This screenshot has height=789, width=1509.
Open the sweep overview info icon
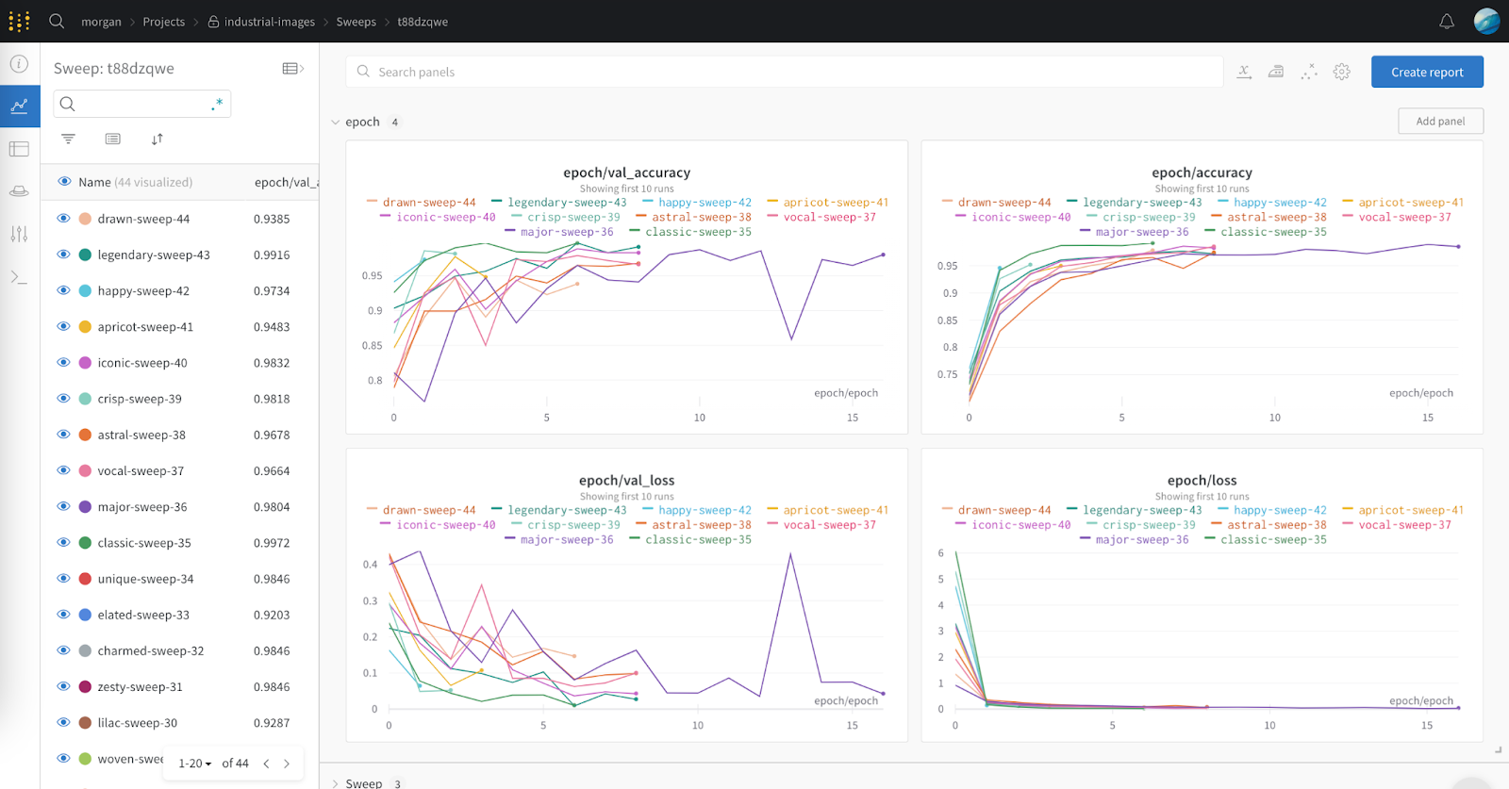point(19,64)
